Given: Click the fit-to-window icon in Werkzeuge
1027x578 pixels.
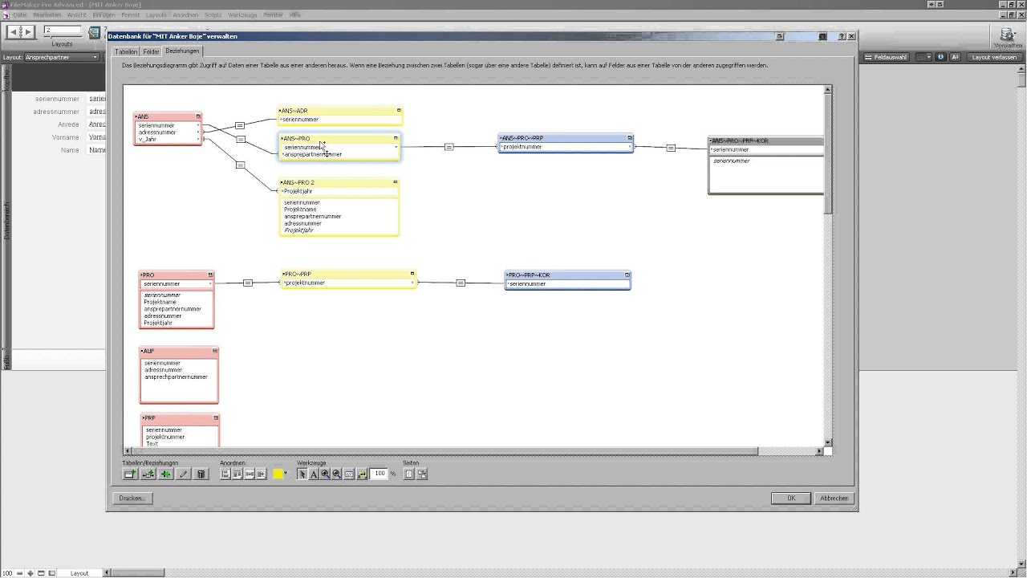Looking at the screenshot, I should (349, 474).
